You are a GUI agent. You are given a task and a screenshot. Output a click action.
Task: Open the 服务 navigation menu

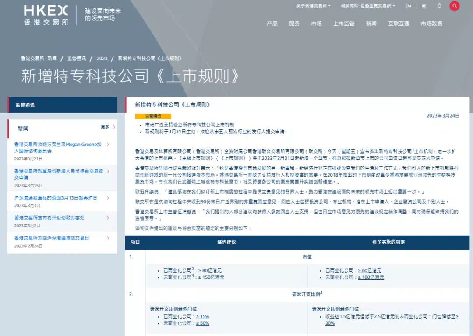(x=294, y=24)
